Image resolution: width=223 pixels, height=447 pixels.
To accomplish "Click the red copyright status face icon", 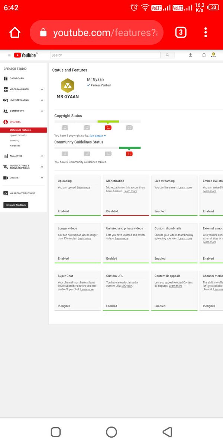I will 108,127.
